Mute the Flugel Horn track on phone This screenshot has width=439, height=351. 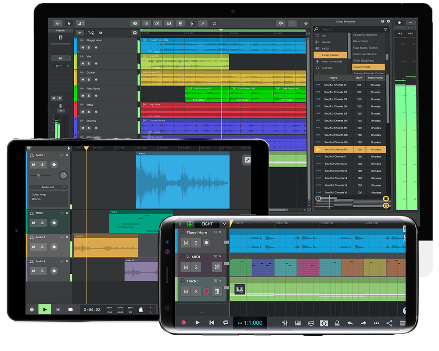tap(186, 243)
